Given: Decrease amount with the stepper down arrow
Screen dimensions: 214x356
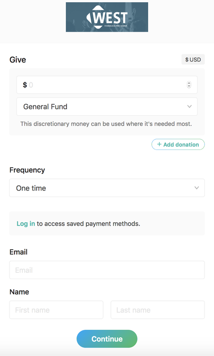Looking at the screenshot, I should coord(189,86).
